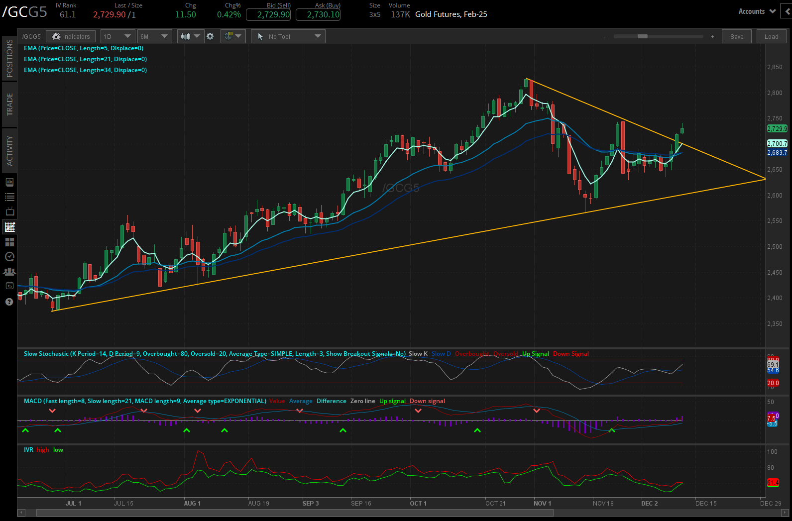This screenshot has width=792, height=521.
Task: Open the clock history icon in sidebar
Action: point(9,257)
